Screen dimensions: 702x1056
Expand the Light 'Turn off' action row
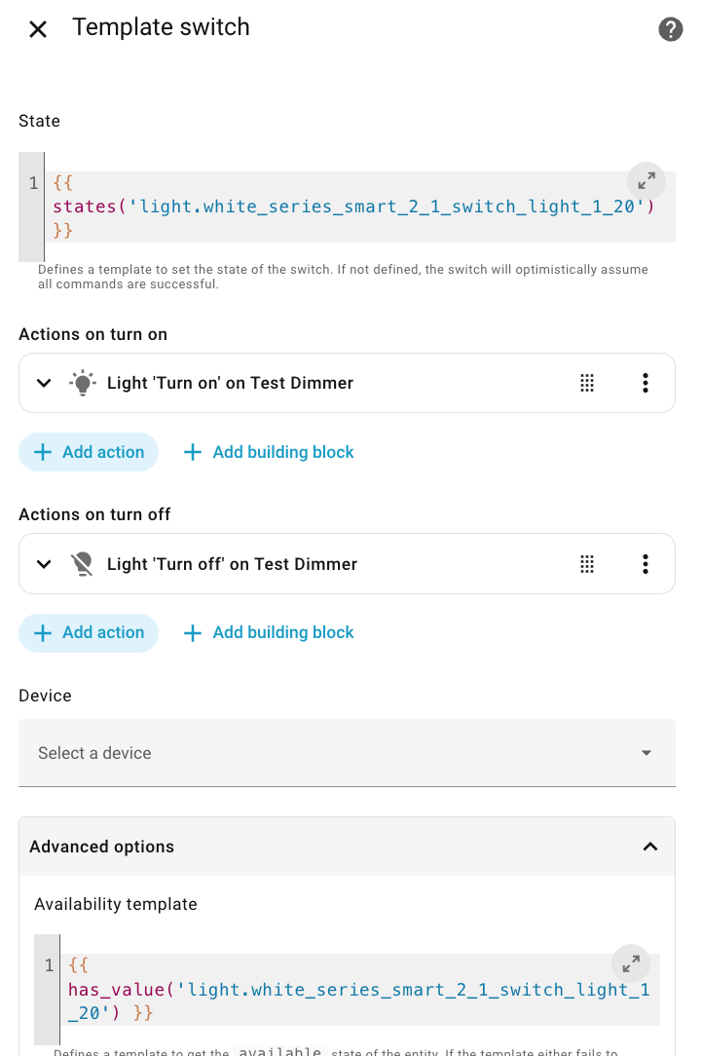point(44,564)
